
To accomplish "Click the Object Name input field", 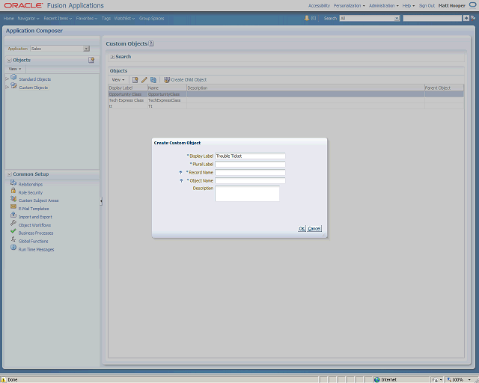I will click(x=250, y=181).
